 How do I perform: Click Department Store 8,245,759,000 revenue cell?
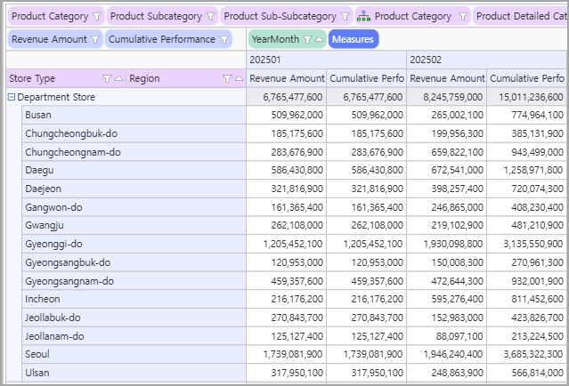pos(447,97)
